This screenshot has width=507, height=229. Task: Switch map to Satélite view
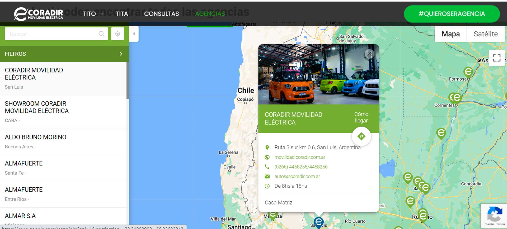[x=485, y=34]
